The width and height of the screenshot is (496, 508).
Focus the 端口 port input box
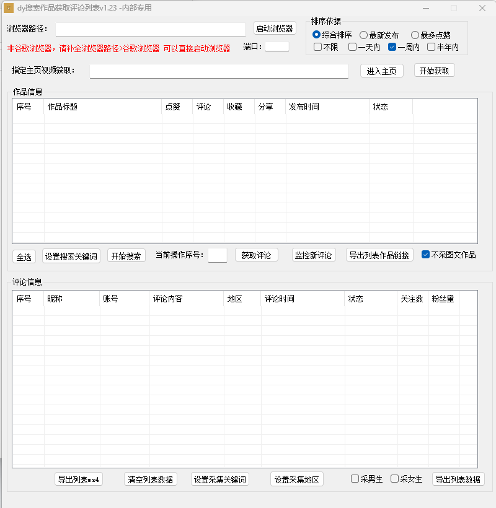(x=277, y=46)
